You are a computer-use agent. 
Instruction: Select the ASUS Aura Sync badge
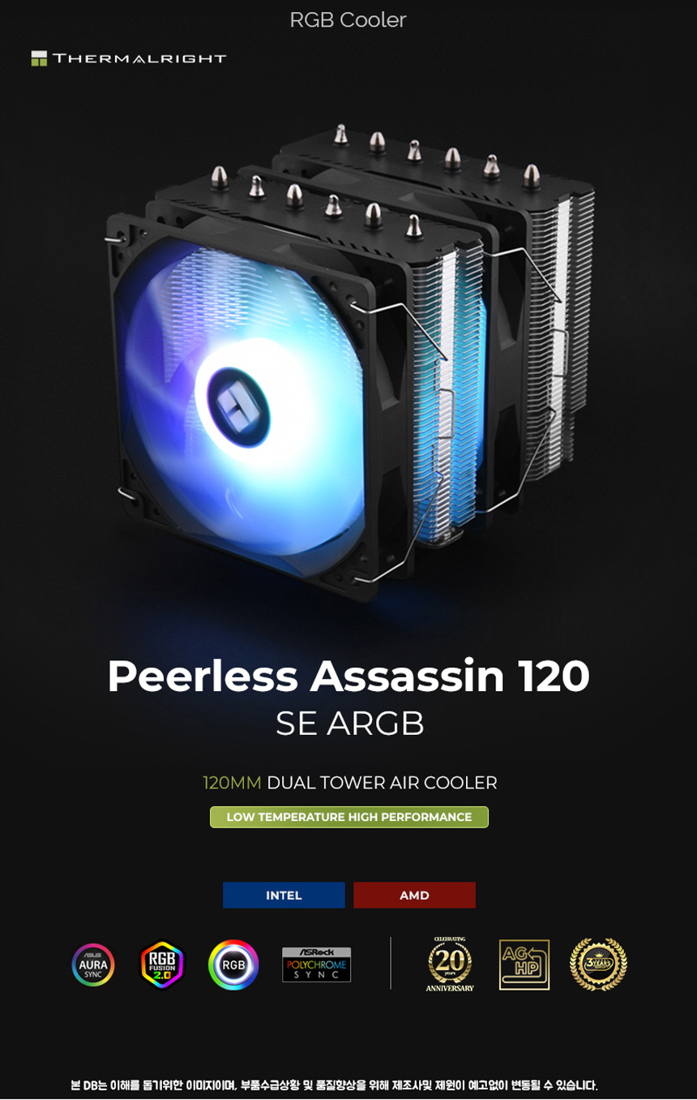pos(93,965)
